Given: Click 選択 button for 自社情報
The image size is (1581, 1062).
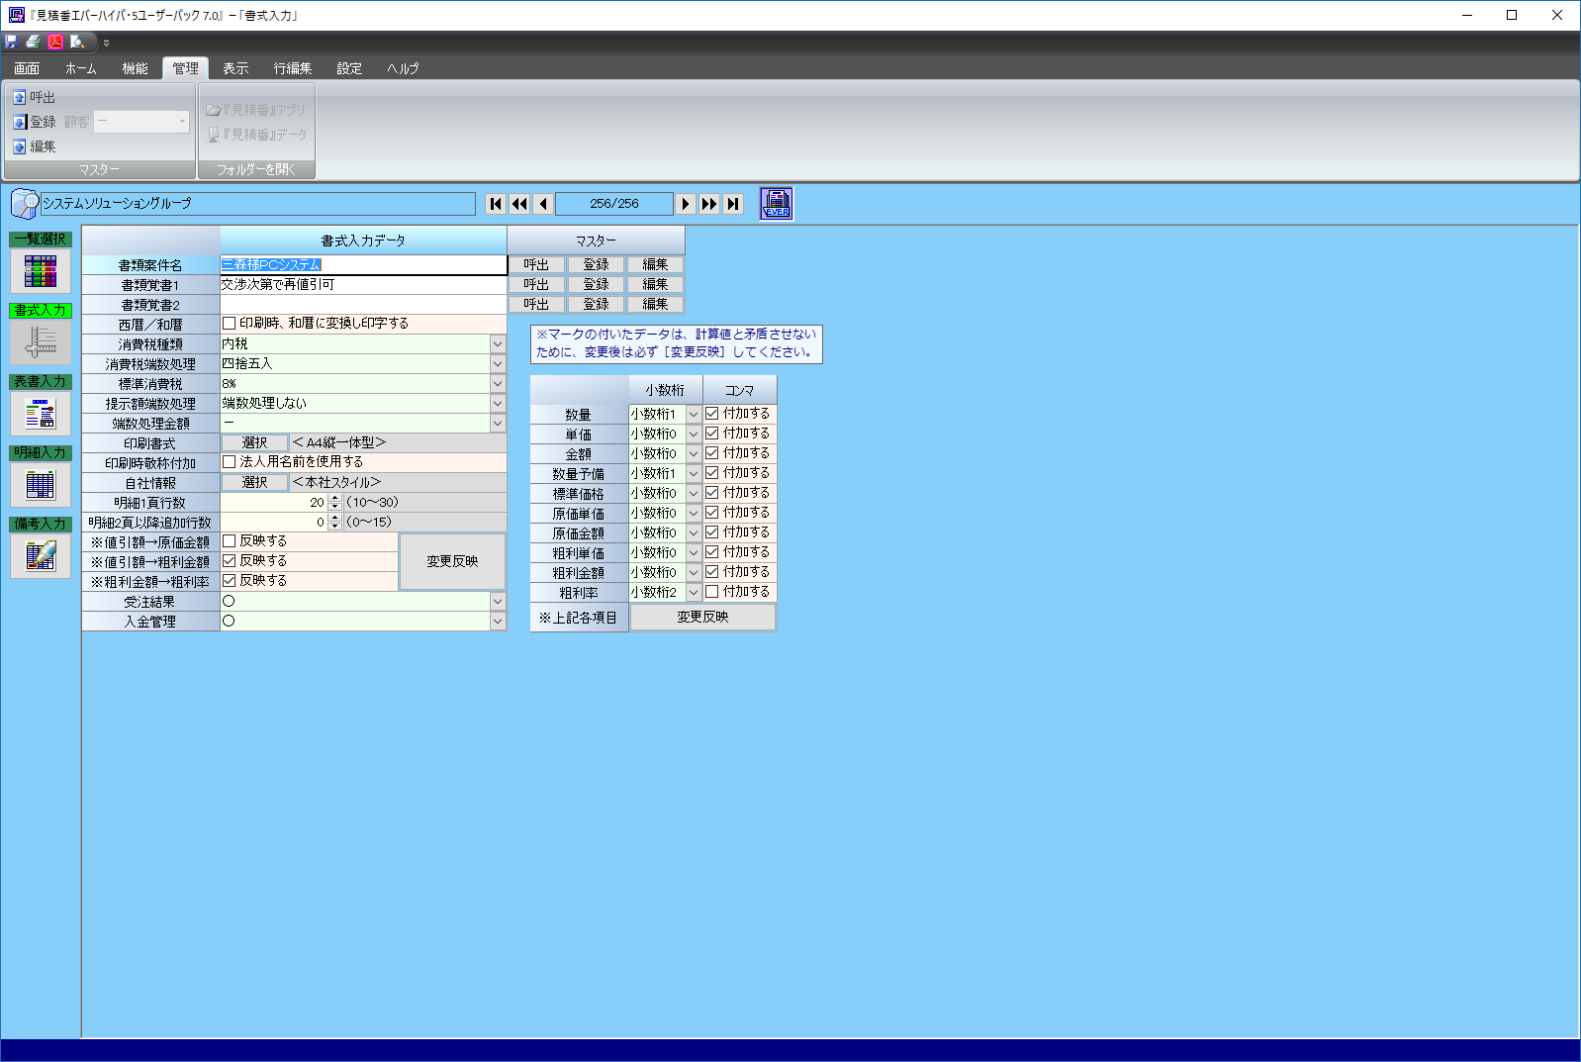Looking at the screenshot, I should (x=254, y=483).
